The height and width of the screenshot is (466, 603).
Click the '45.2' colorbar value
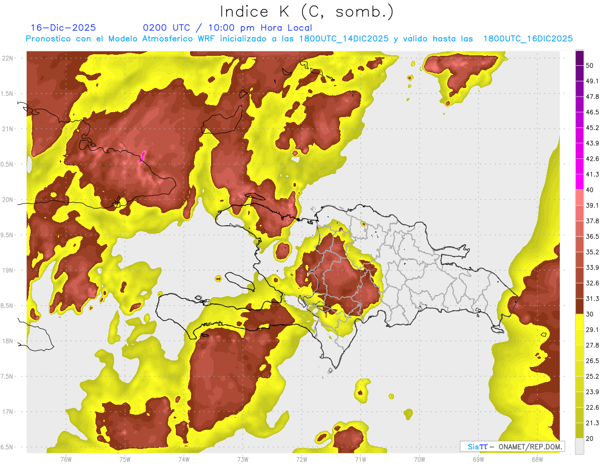(592, 128)
